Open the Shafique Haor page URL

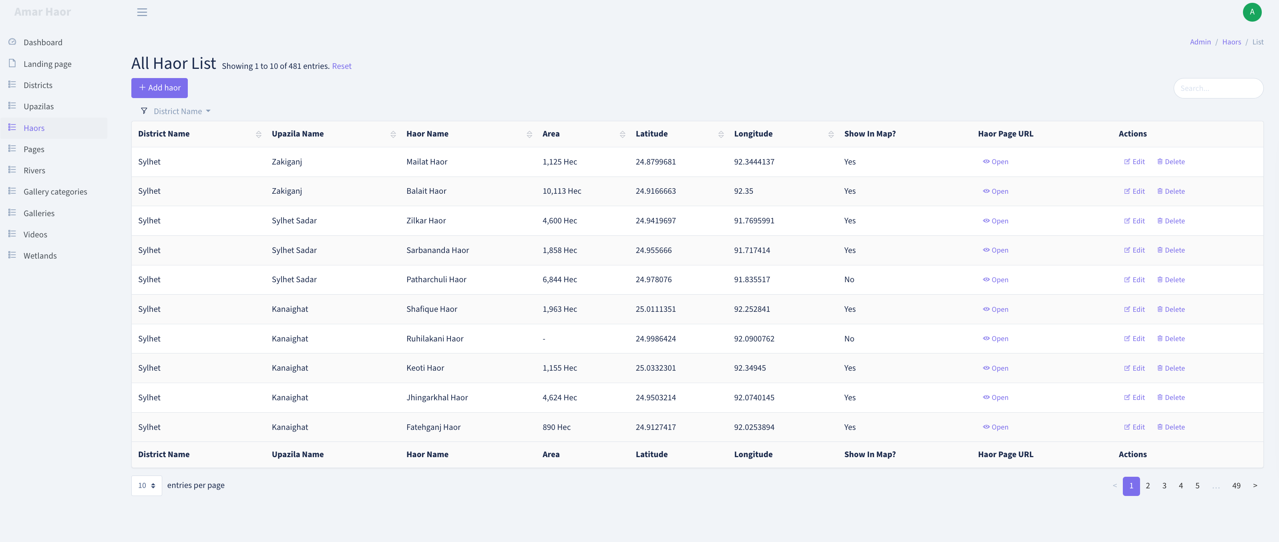coord(995,309)
